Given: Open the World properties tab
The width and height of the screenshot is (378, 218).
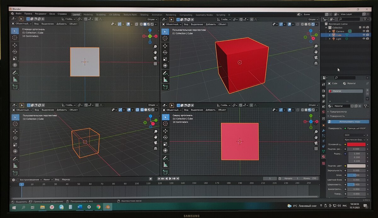Looking at the screenshot, I should click(x=323, y=112).
